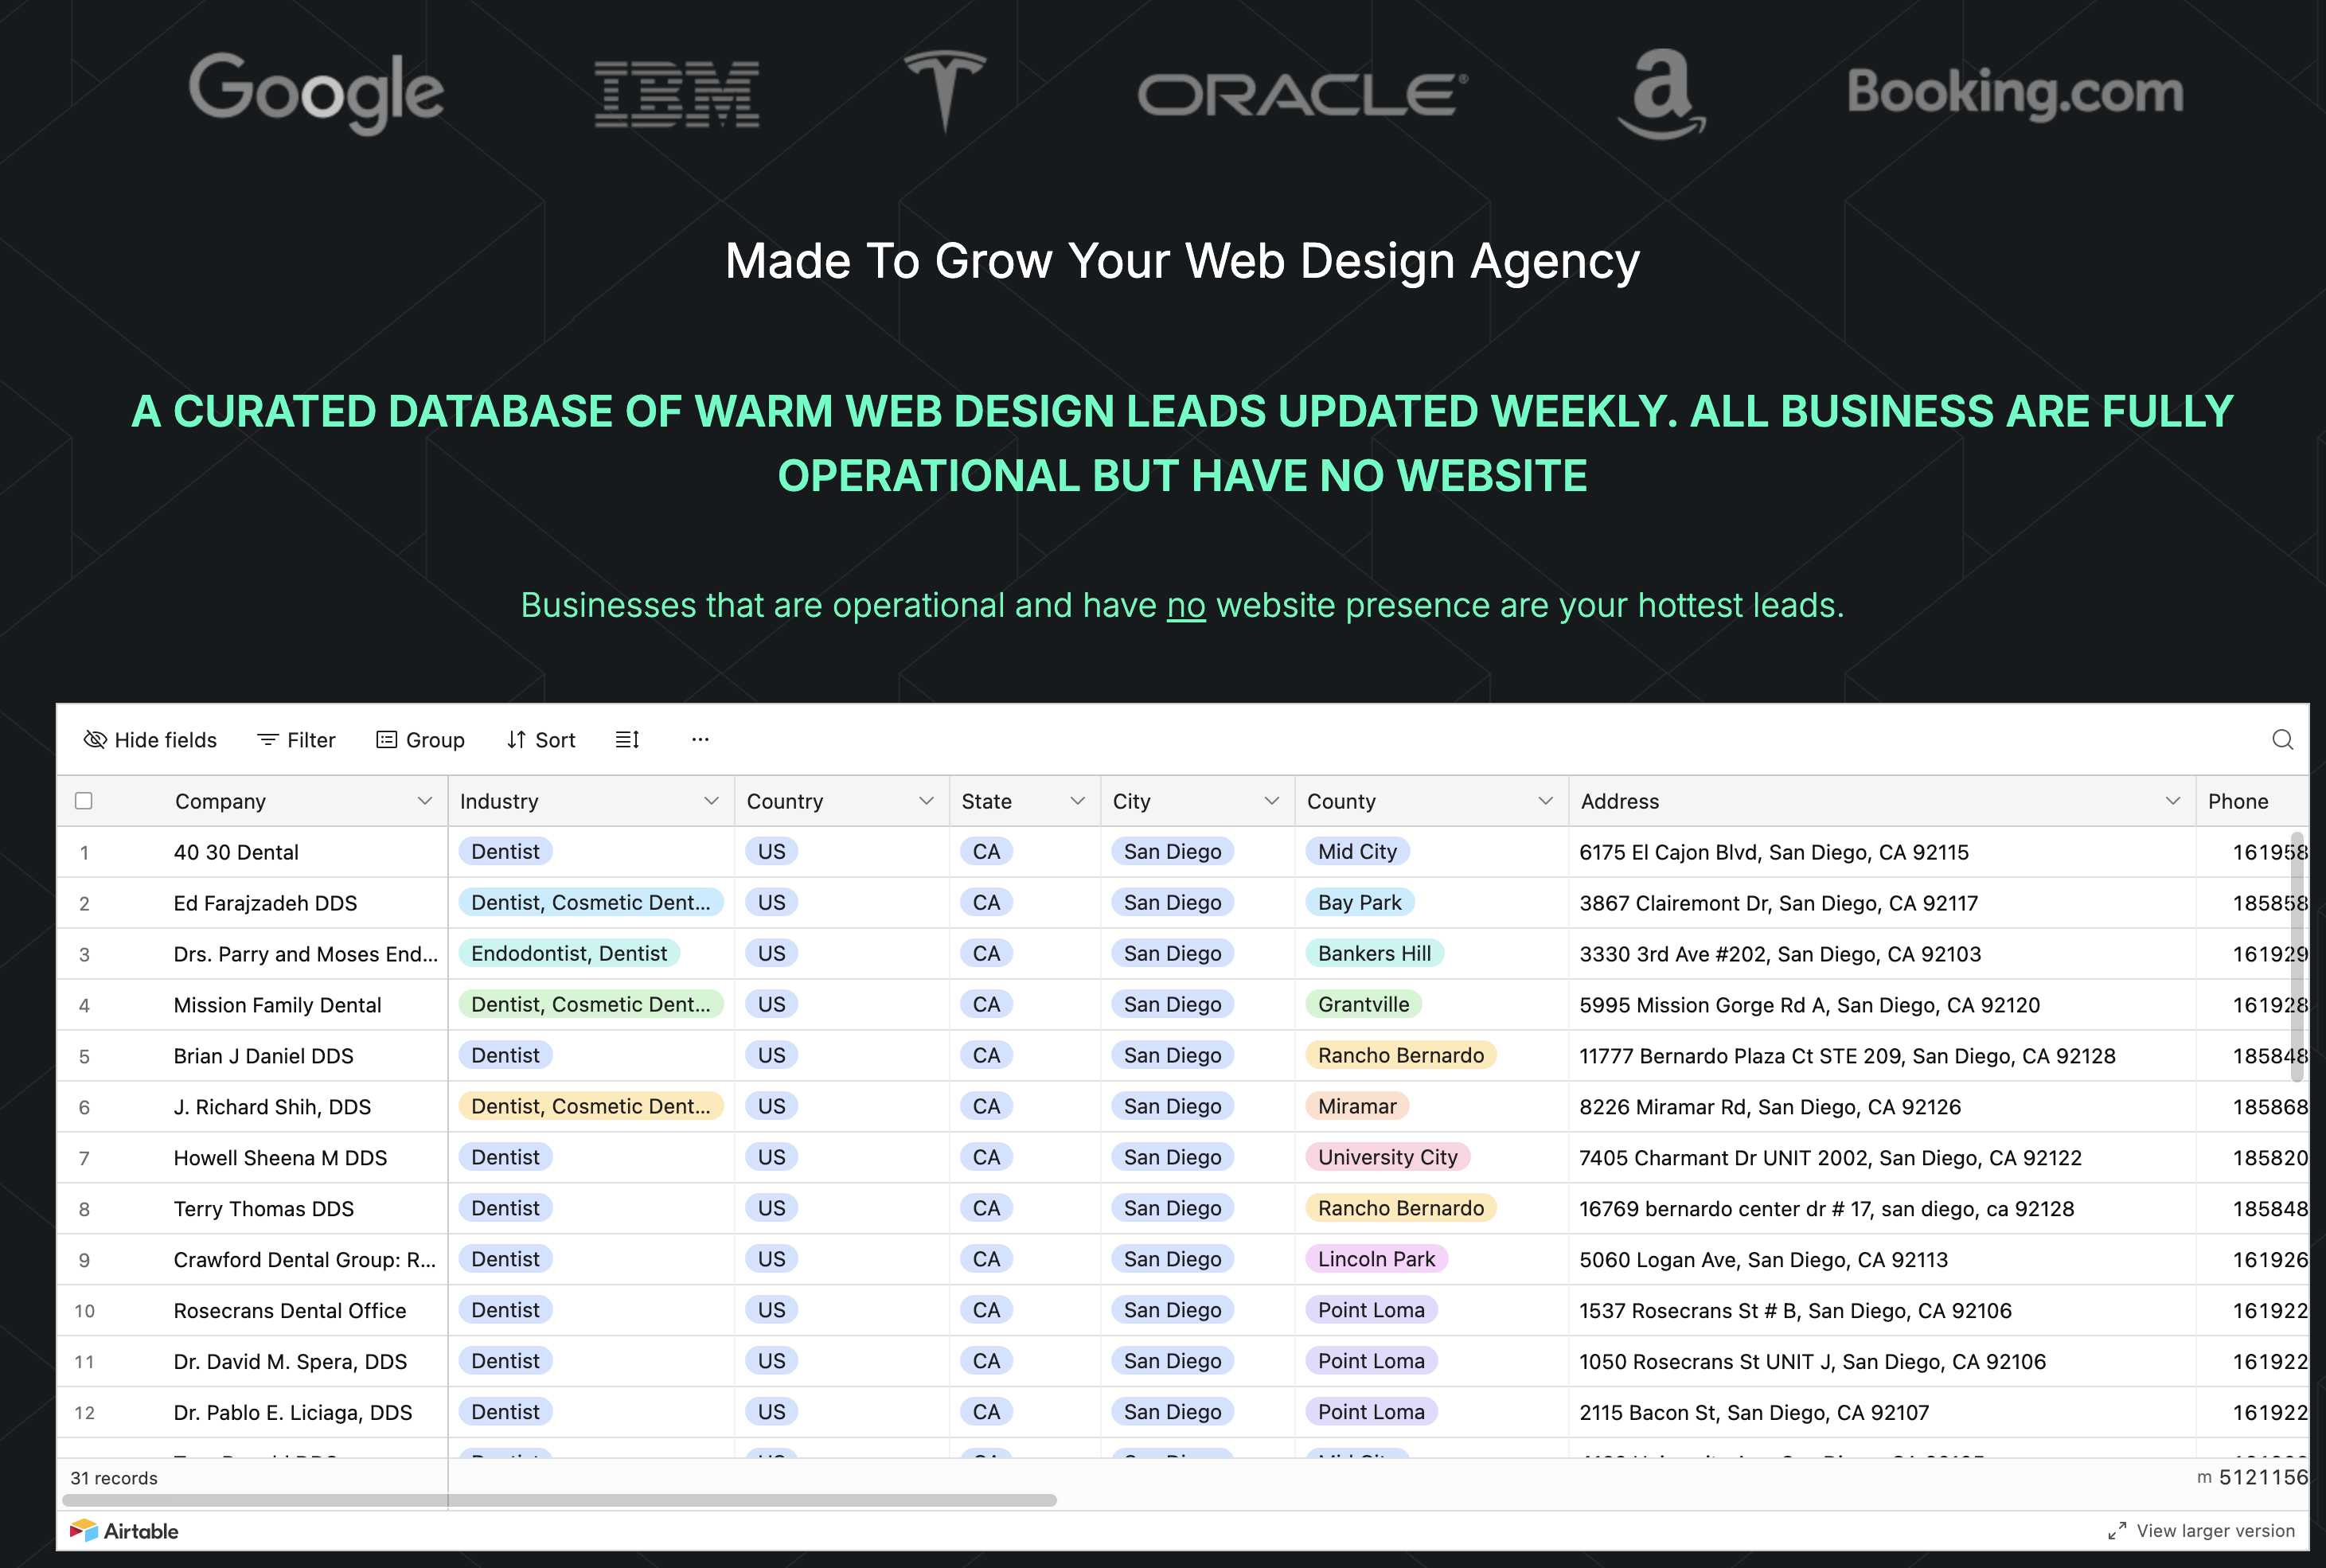Click address '8226 Miramar Rd, San Diego, CA 92126'

pyautogui.click(x=1770, y=1107)
